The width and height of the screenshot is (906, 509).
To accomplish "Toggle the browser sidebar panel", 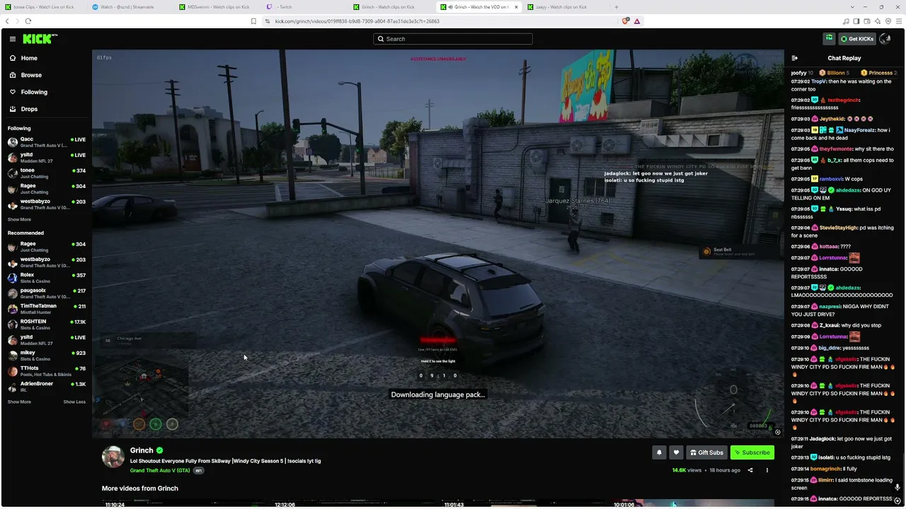I will (856, 21).
